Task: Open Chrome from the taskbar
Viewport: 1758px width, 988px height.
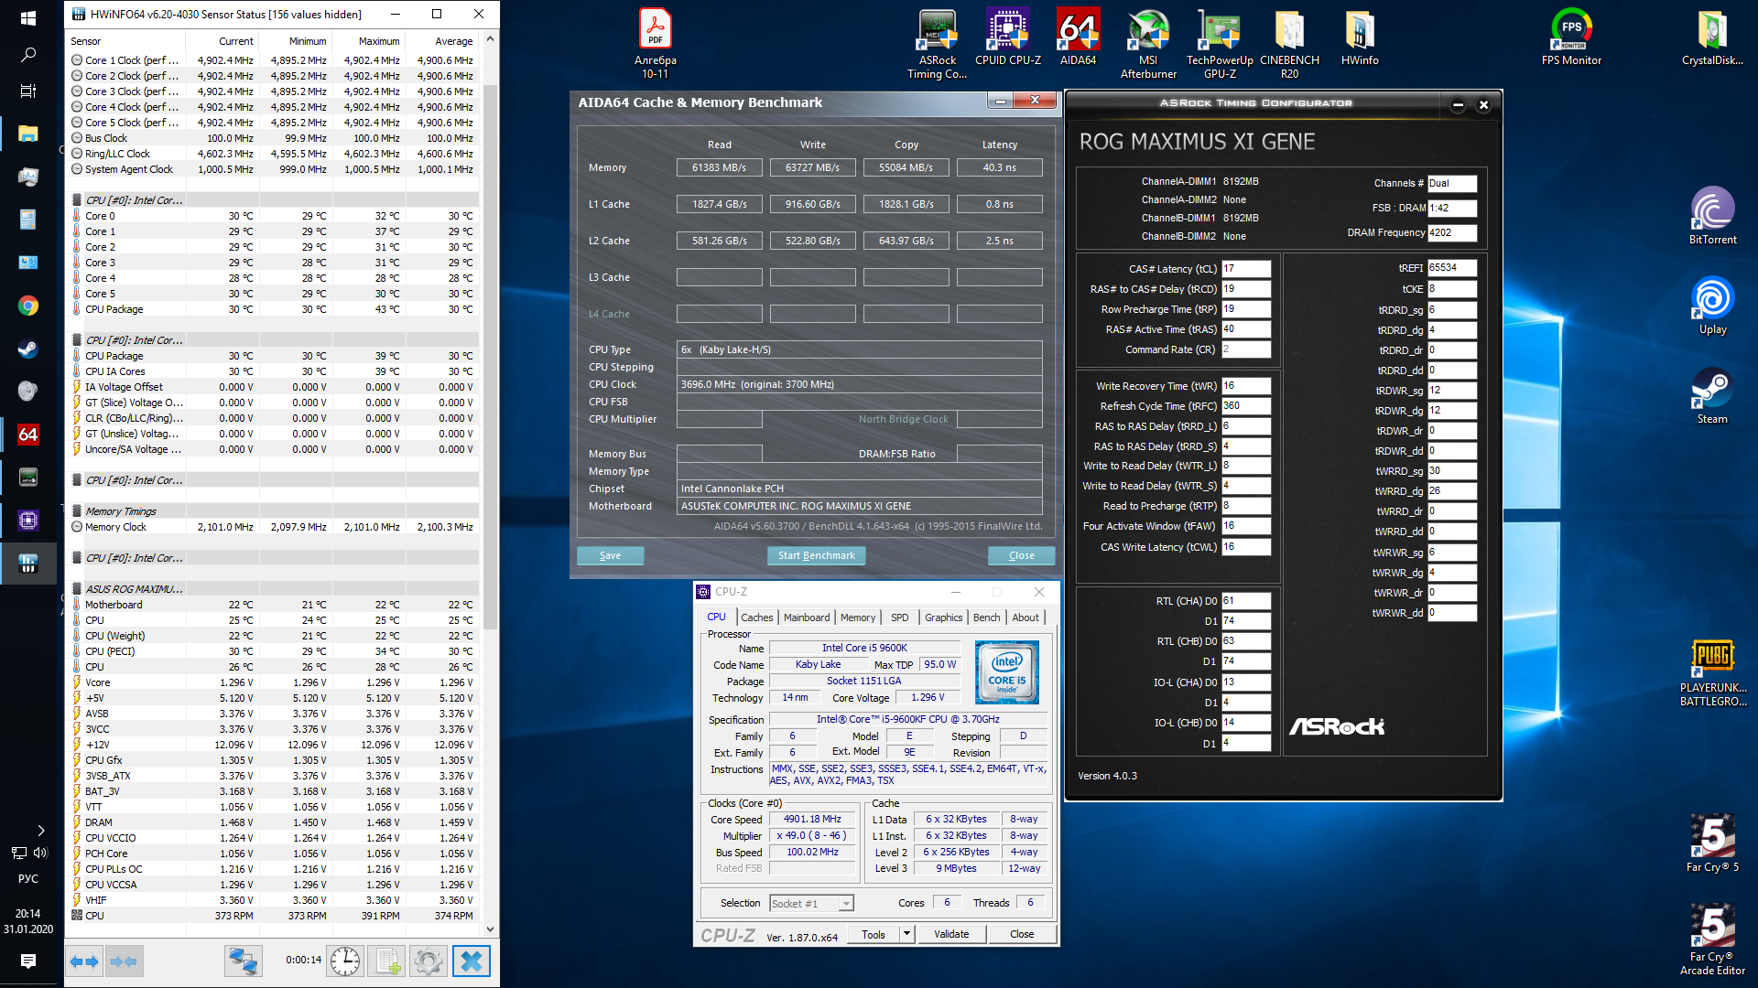Action: tap(27, 306)
